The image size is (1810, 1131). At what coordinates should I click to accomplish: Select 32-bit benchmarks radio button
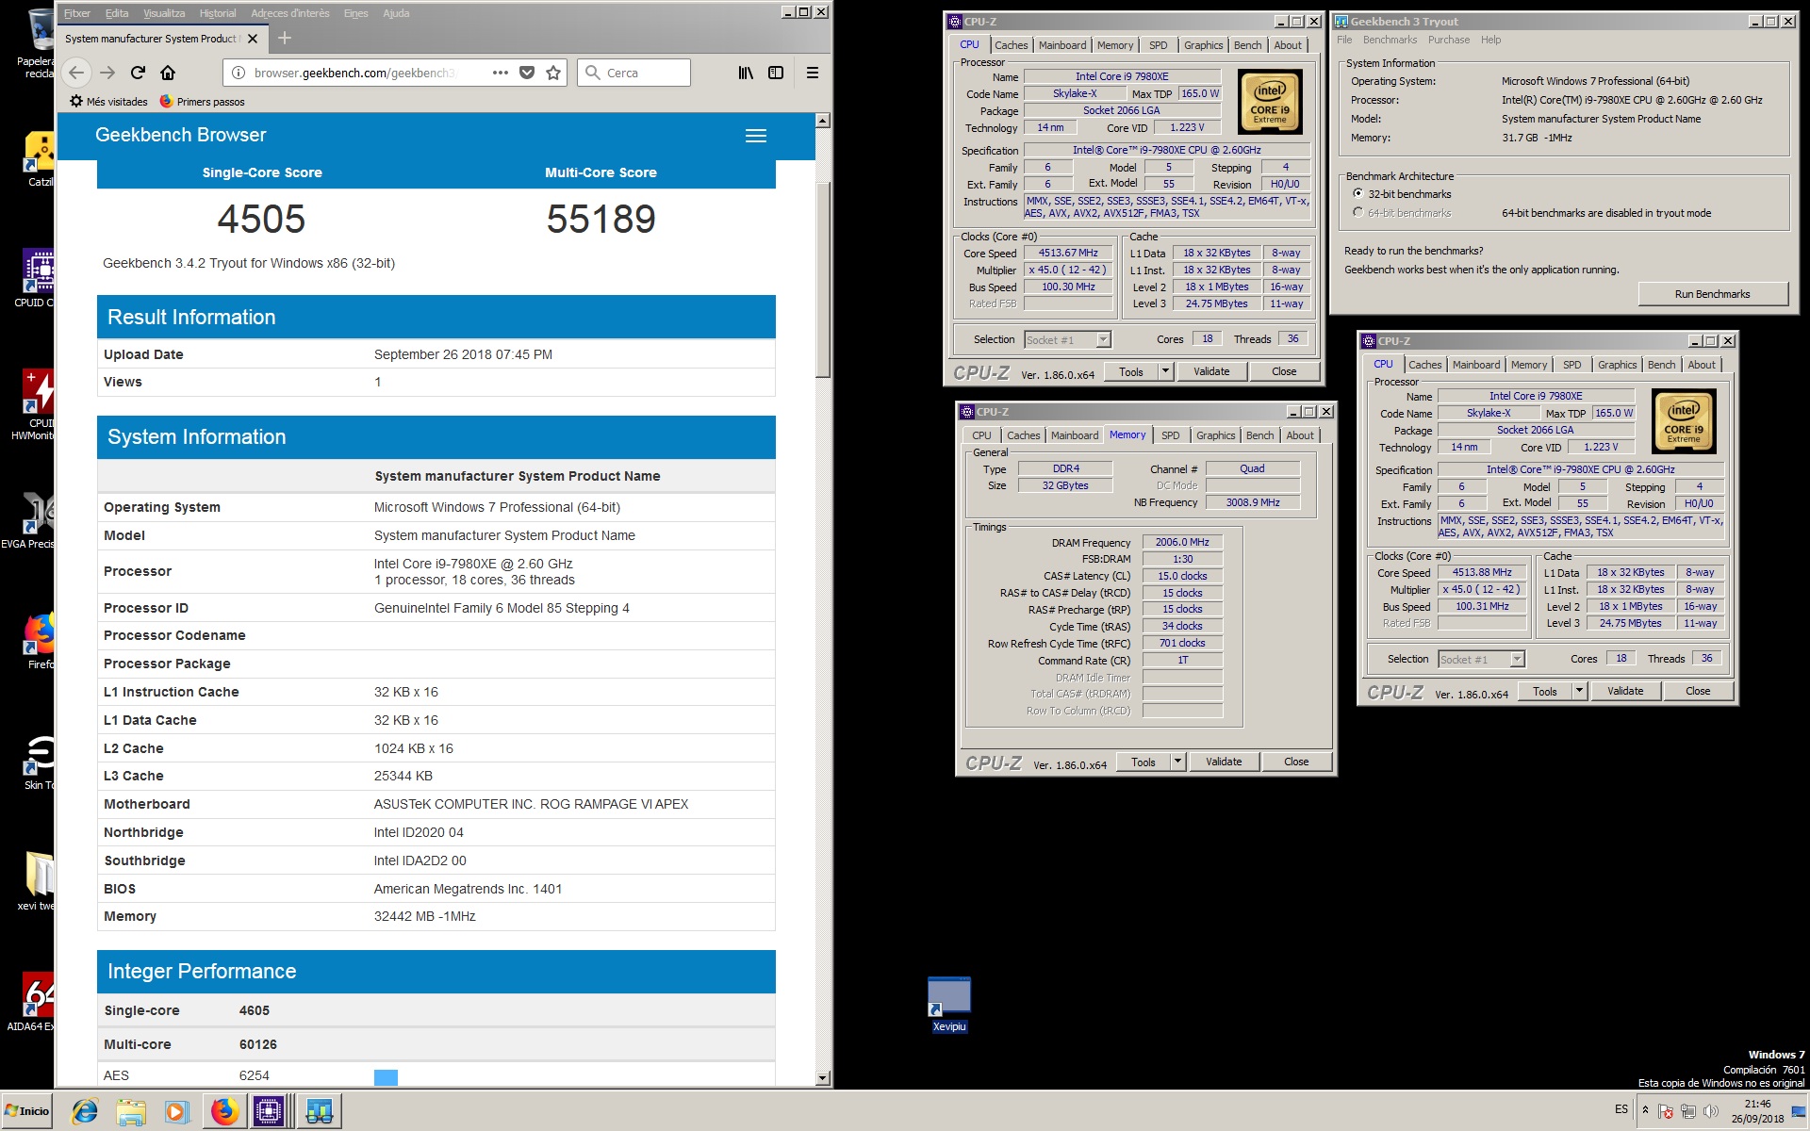coord(1357,193)
